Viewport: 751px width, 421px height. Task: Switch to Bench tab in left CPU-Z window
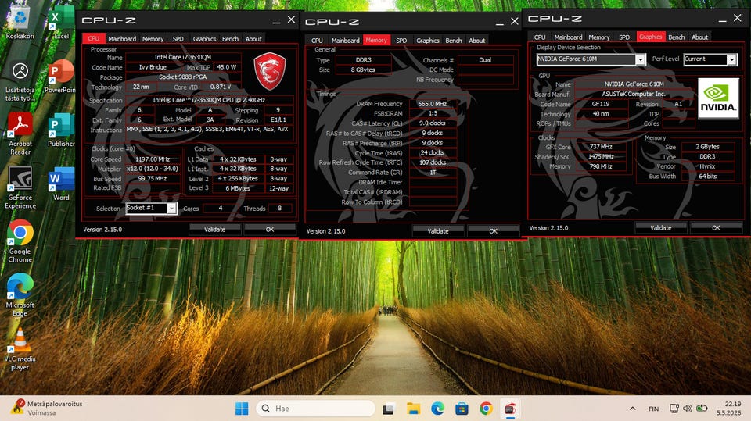(x=230, y=39)
